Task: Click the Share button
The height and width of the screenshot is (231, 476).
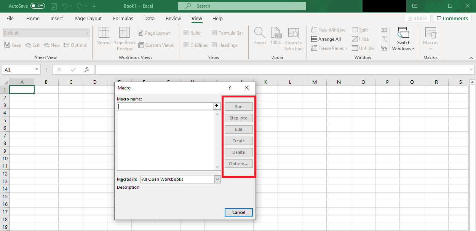Action: 418,18
